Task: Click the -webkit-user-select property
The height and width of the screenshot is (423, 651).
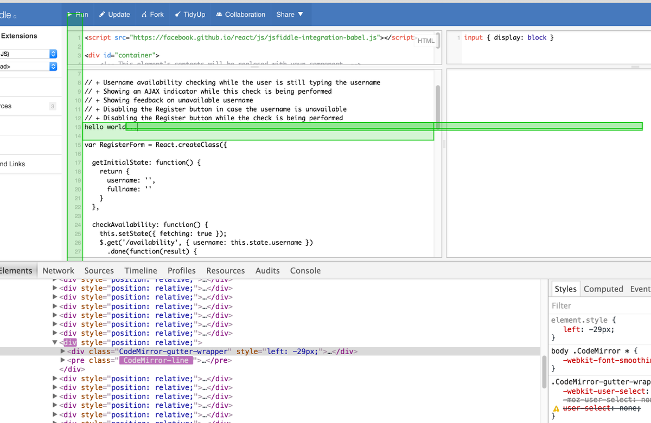Action: [604, 391]
